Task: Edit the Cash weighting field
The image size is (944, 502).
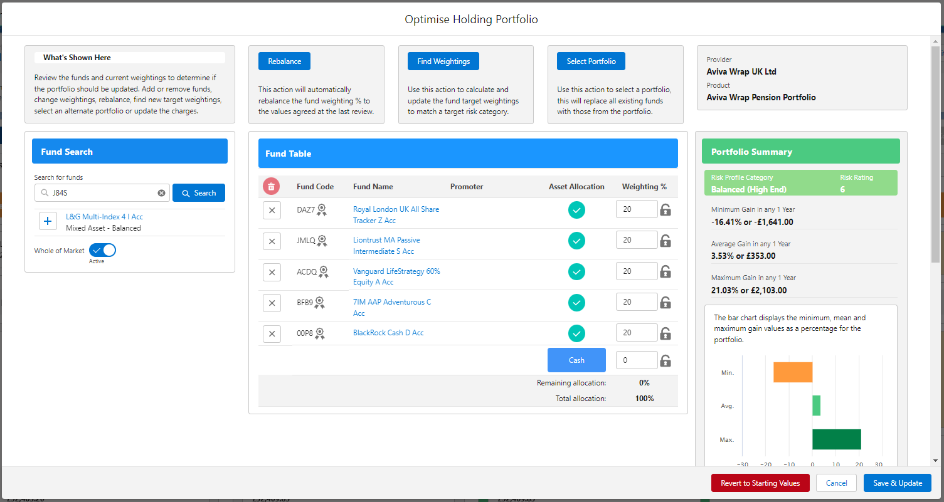Action: (637, 360)
